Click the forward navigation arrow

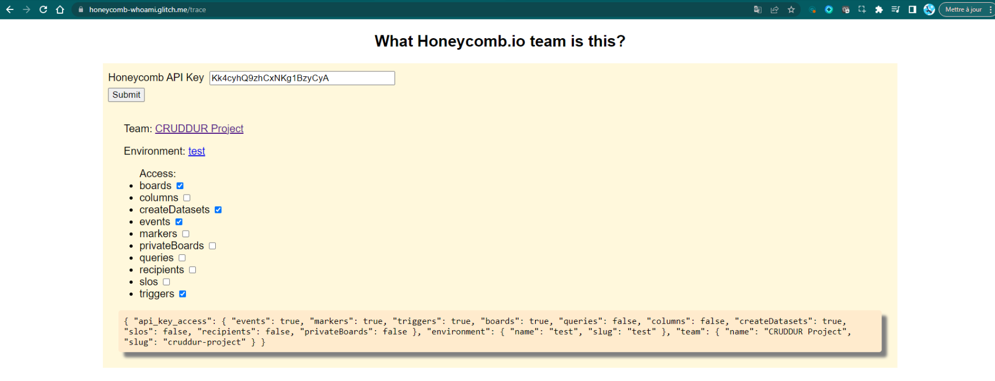tap(27, 9)
